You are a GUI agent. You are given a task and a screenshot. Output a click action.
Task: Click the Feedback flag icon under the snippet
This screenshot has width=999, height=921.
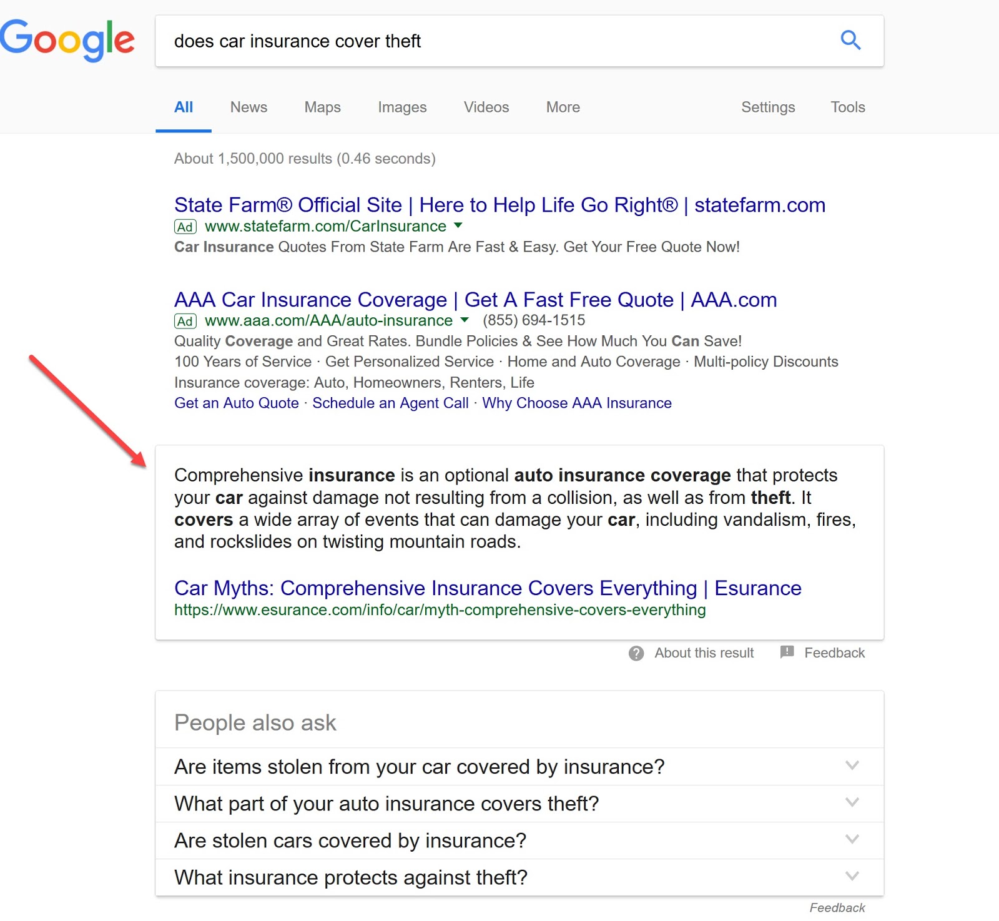(787, 653)
